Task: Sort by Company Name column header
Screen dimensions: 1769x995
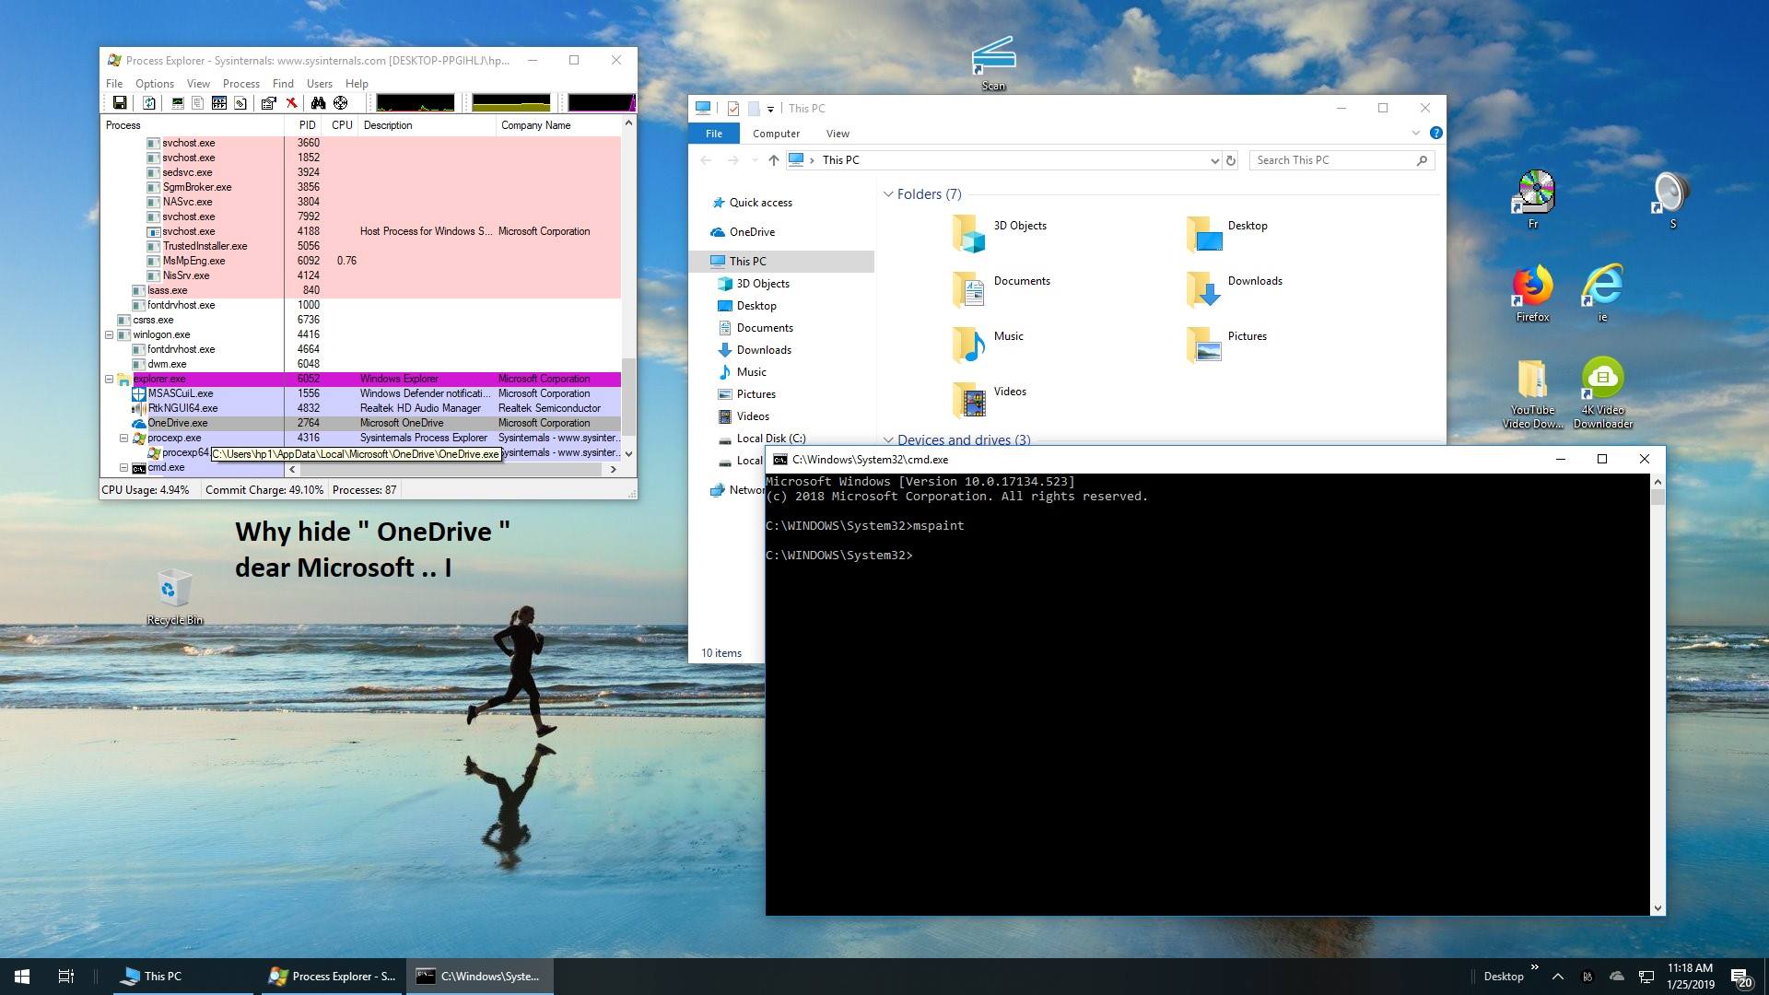Action: click(557, 125)
